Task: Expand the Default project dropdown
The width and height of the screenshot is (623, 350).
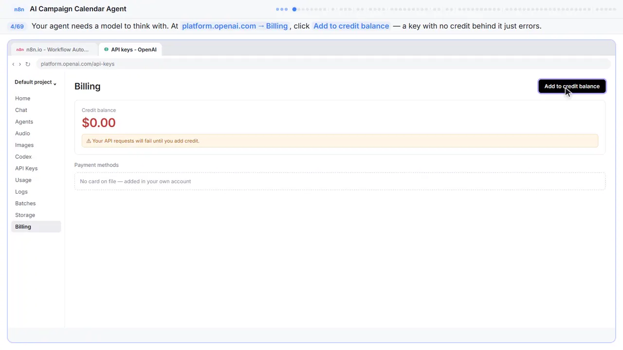Action: (36, 83)
